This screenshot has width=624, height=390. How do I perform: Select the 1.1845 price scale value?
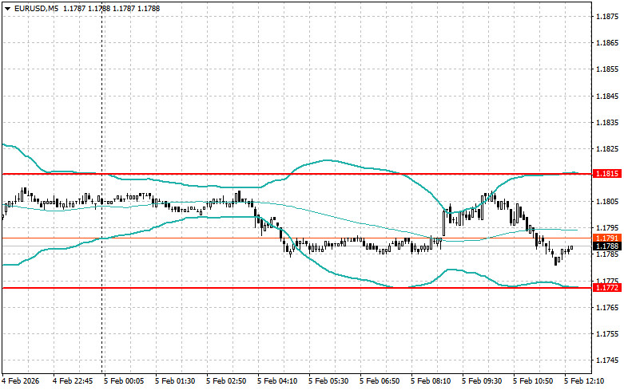coord(607,96)
